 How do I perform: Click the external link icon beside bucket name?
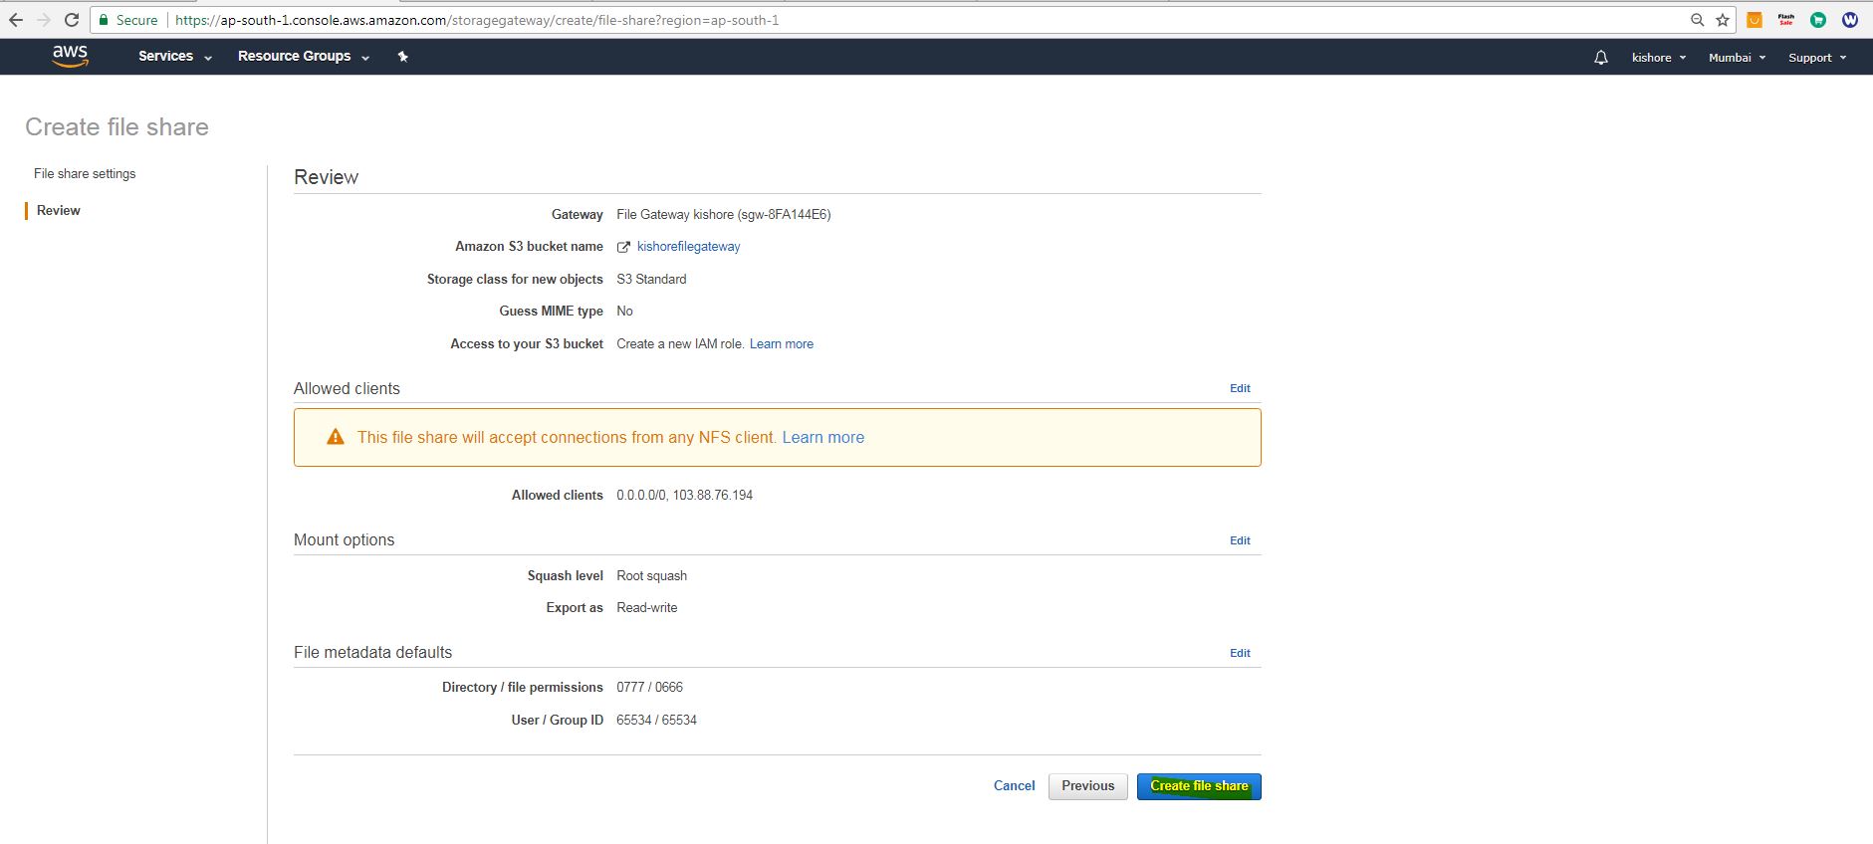tap(624, 247)
